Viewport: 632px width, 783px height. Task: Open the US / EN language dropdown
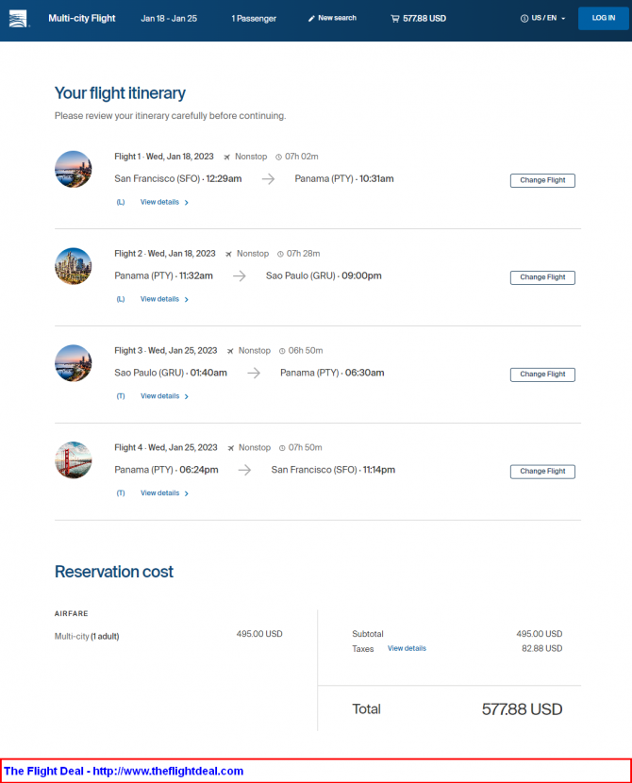click(543, 18)
